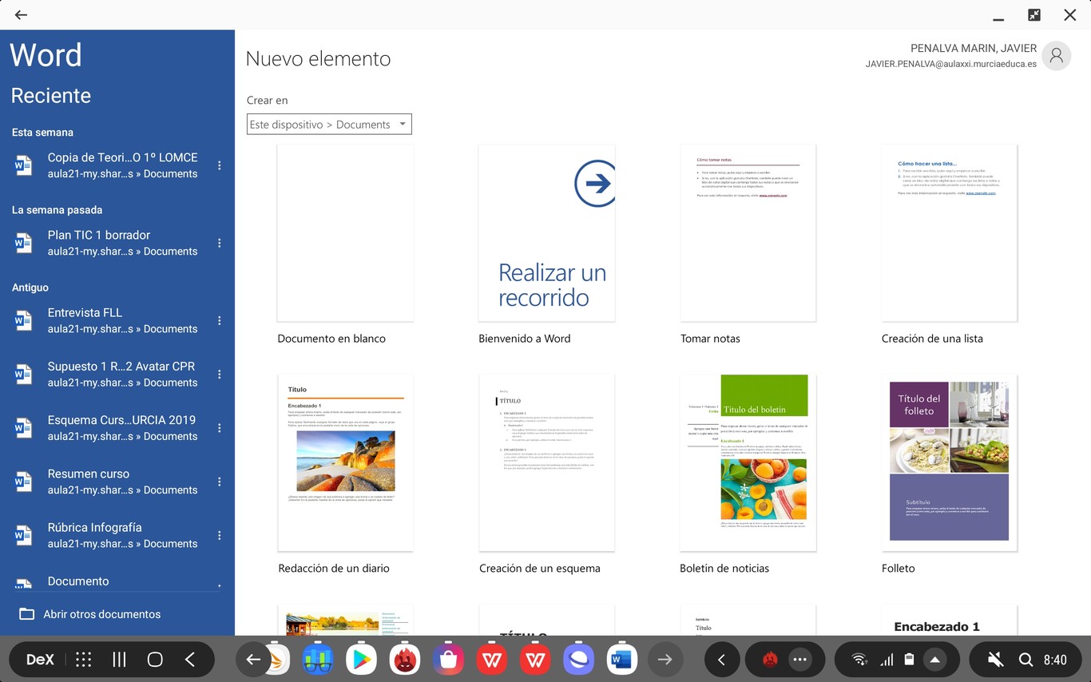Open options for Plan TIC 1 borrador
Image resolution: width=1091 pixels, height=682 pixels.
[x=220, y=243]
